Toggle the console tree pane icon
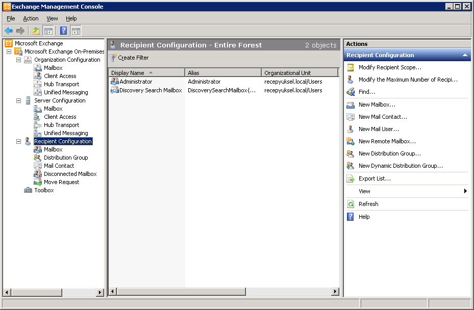474x310 pixels. point(48,31)
